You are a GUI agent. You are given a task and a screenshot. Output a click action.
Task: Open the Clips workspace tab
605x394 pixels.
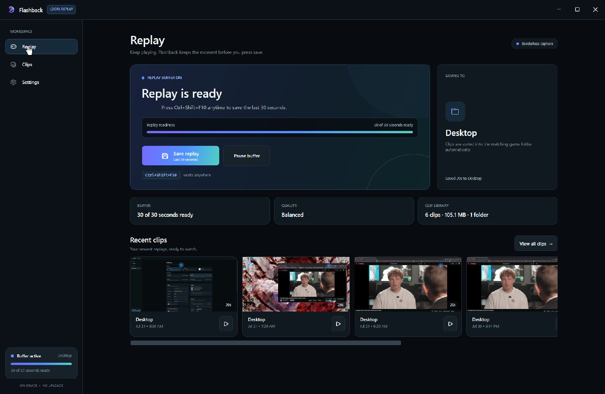tap(41, 64)
